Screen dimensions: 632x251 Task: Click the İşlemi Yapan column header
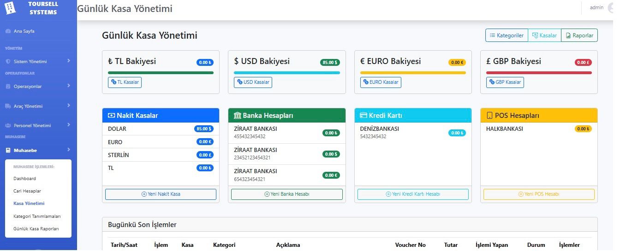pyautogui.click(x=492, y=245)
